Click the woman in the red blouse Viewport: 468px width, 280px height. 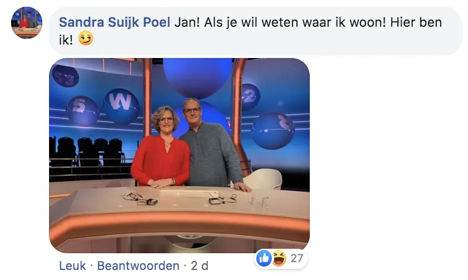point(161,148)
